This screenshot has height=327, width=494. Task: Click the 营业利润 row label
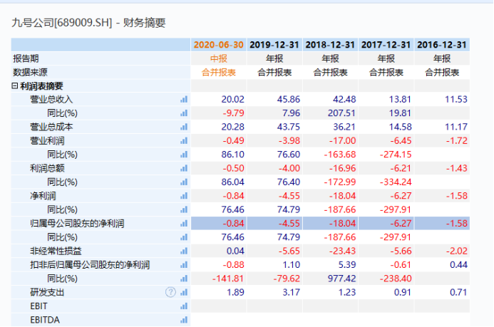click(47, 140)
